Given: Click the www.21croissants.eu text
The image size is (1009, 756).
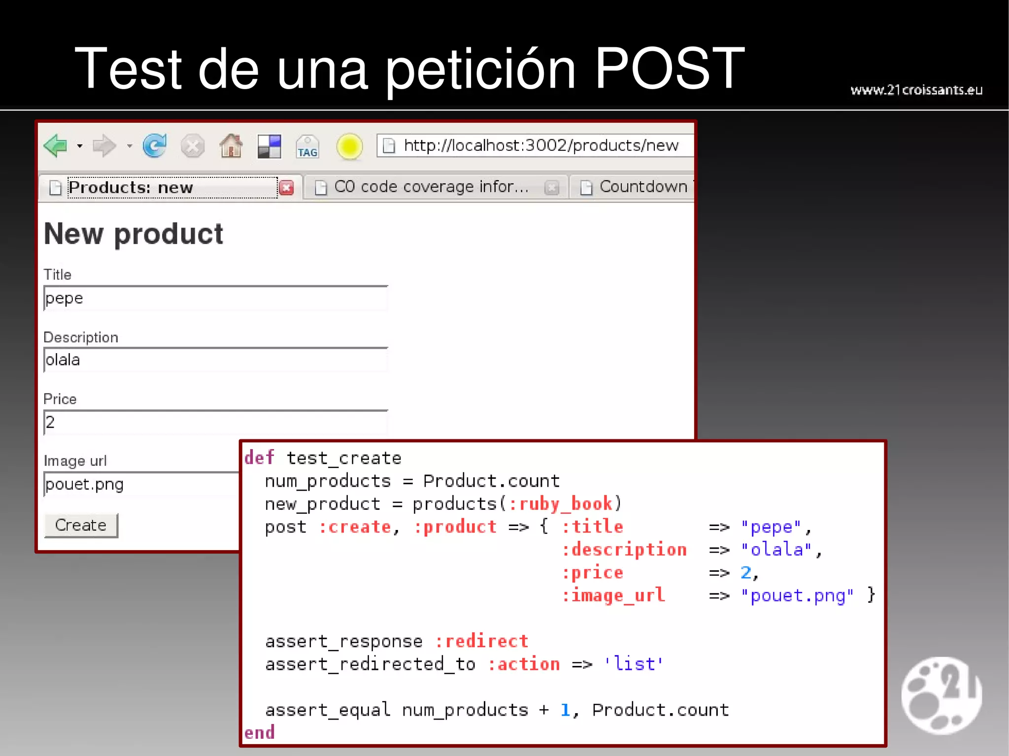Looking at the screenshot, I should click(x=916, y=90).
